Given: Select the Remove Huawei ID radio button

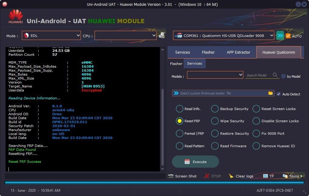Looking at the screenshot, I should point(256,146).
